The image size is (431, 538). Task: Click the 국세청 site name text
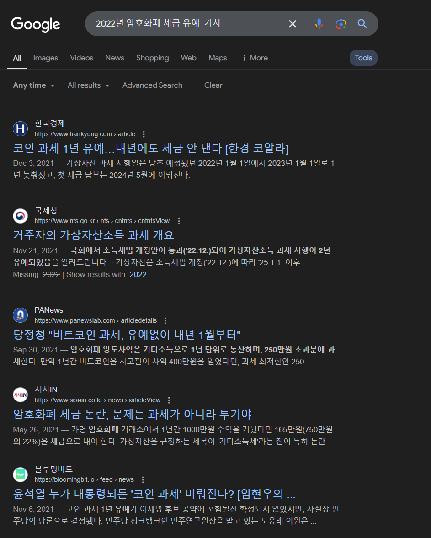click(x=46, y=210)
